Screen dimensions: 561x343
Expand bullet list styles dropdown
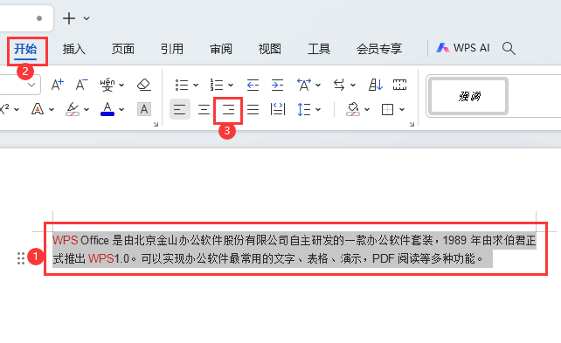pos(196,85)
